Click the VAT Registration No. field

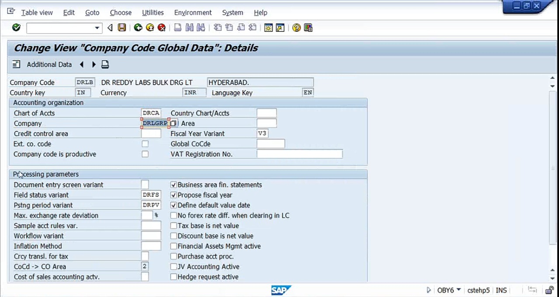(x=299, y=154)
